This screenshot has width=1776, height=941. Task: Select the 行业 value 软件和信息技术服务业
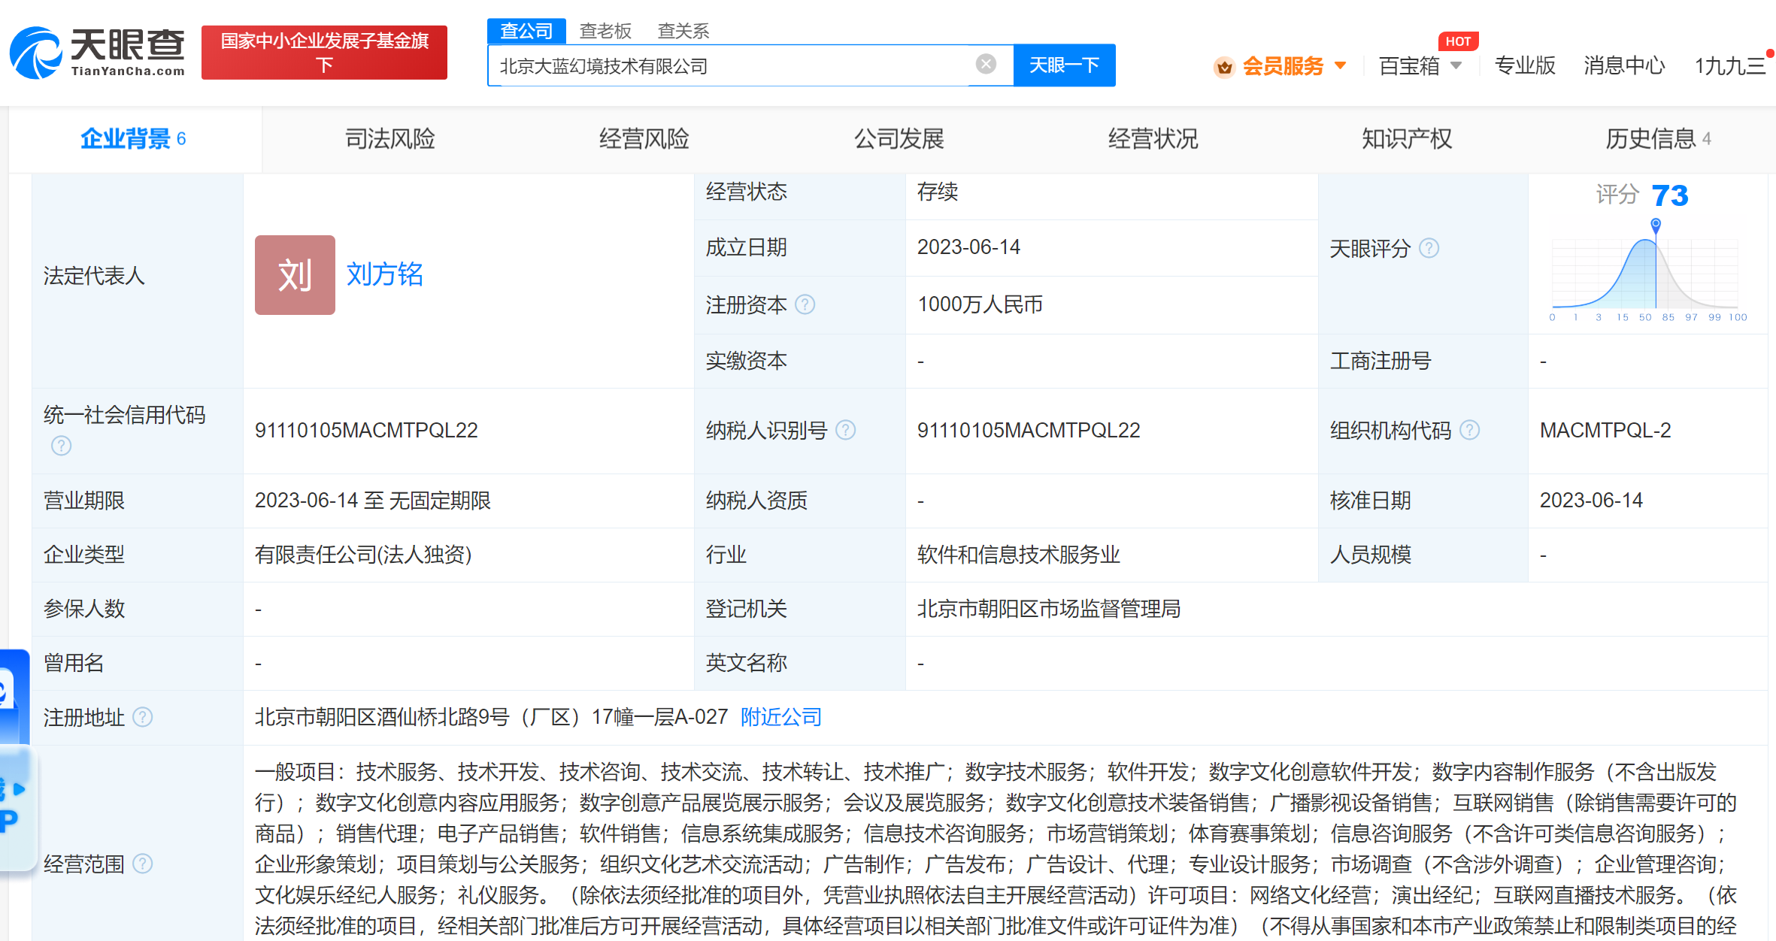coord(1018,555)
